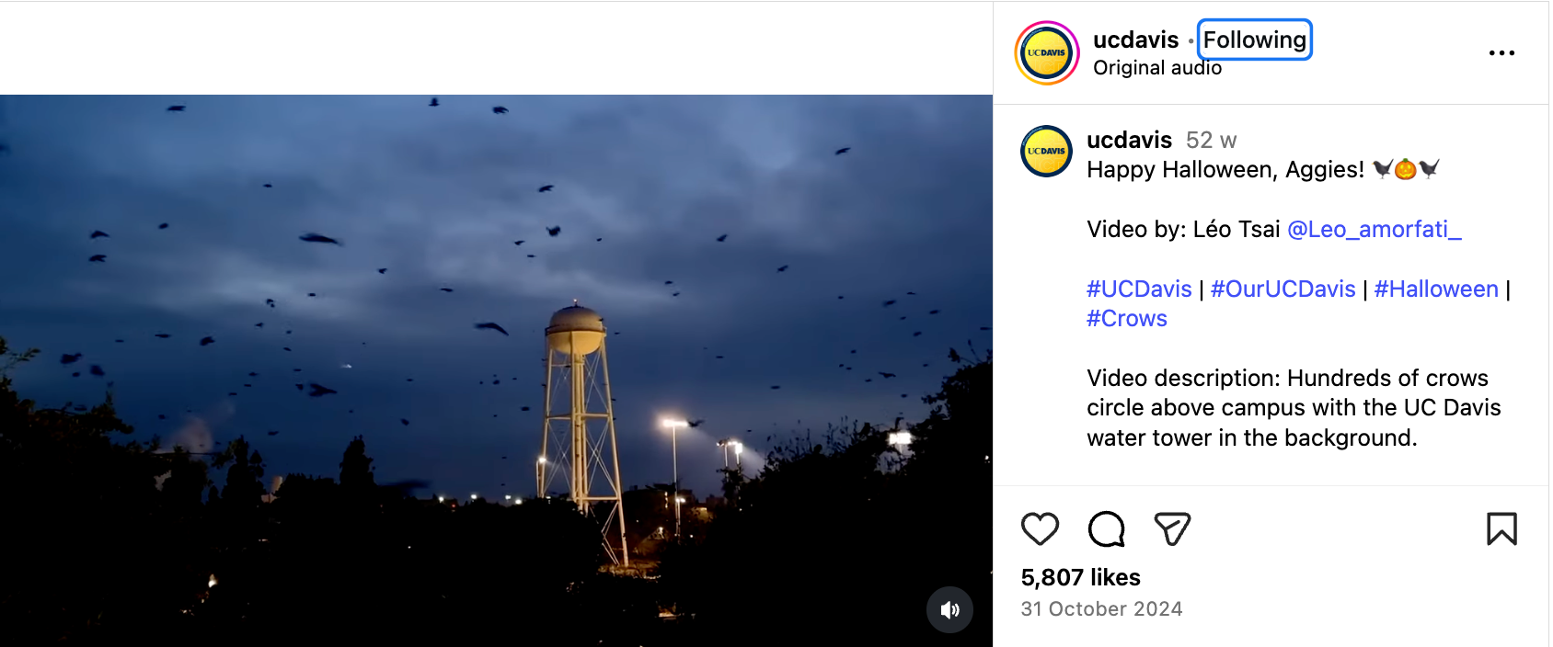
Task: Open the #OurUCDavis hashtag
Action: [1283, 289]
